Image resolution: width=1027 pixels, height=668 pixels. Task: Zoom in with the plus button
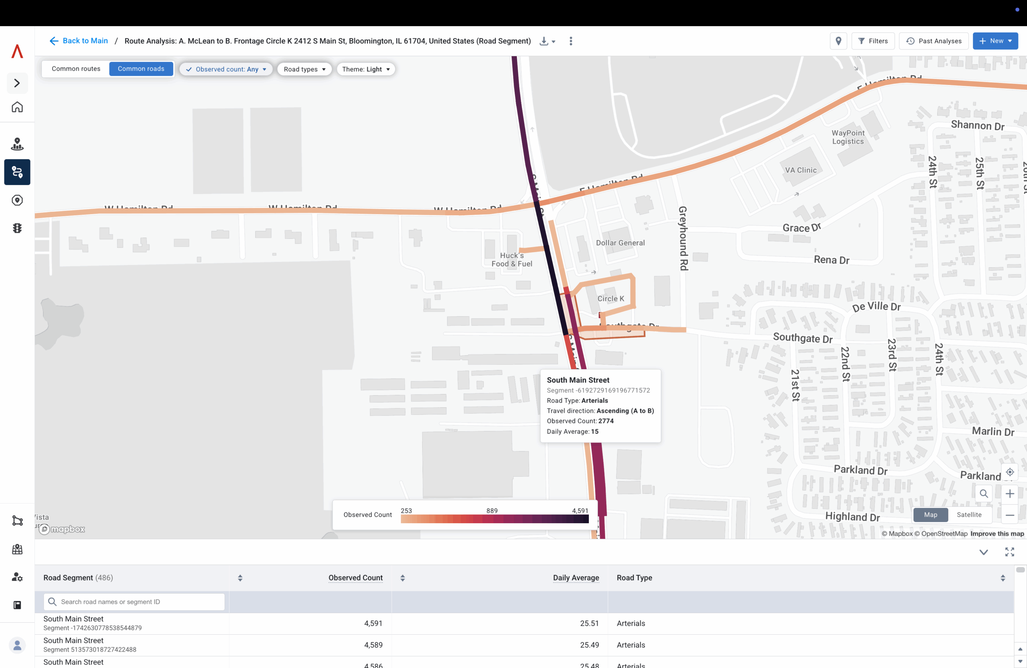1009,493
